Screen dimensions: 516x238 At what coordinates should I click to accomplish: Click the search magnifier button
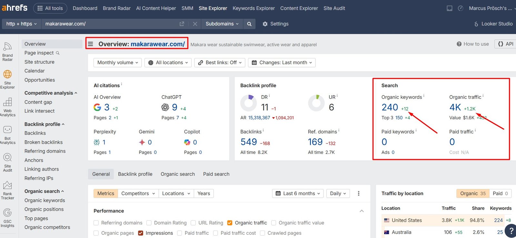point(249,24)
